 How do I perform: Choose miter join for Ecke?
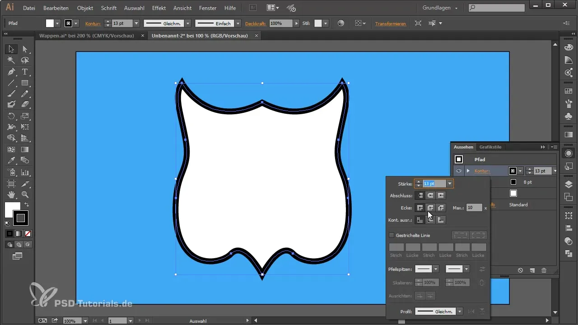coord(420,208)
